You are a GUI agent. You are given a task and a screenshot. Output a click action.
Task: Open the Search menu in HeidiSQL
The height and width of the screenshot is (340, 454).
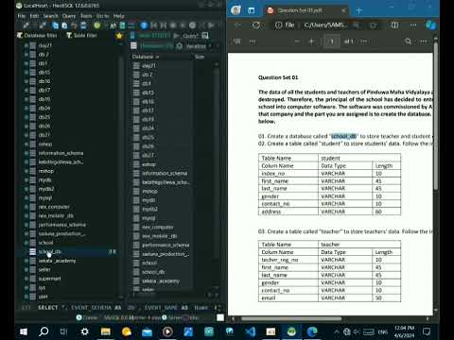pos(51,16)
